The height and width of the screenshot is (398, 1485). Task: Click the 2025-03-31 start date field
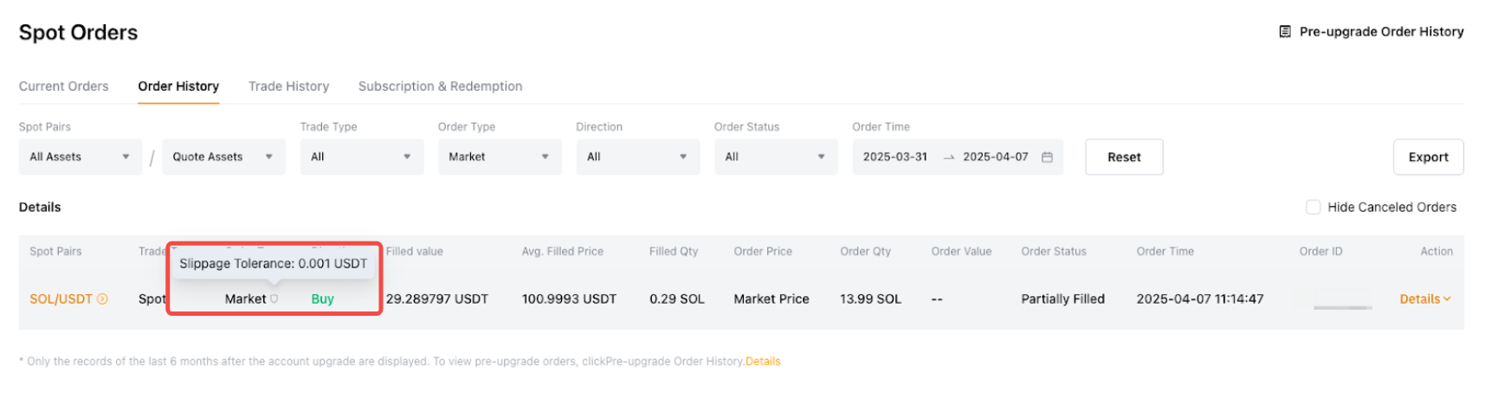pyautogui.click(x=895, y=157)
